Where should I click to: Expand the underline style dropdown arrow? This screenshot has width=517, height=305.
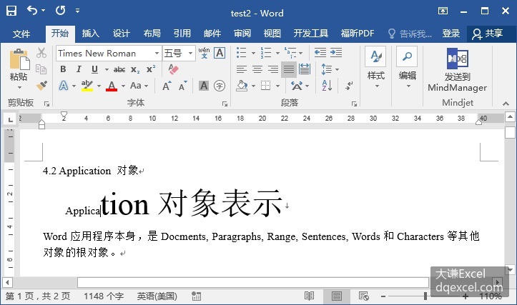pos(107,69)
